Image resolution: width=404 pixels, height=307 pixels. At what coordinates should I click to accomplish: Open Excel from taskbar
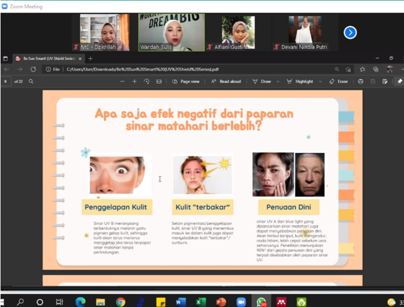click(x=201, y=302)
